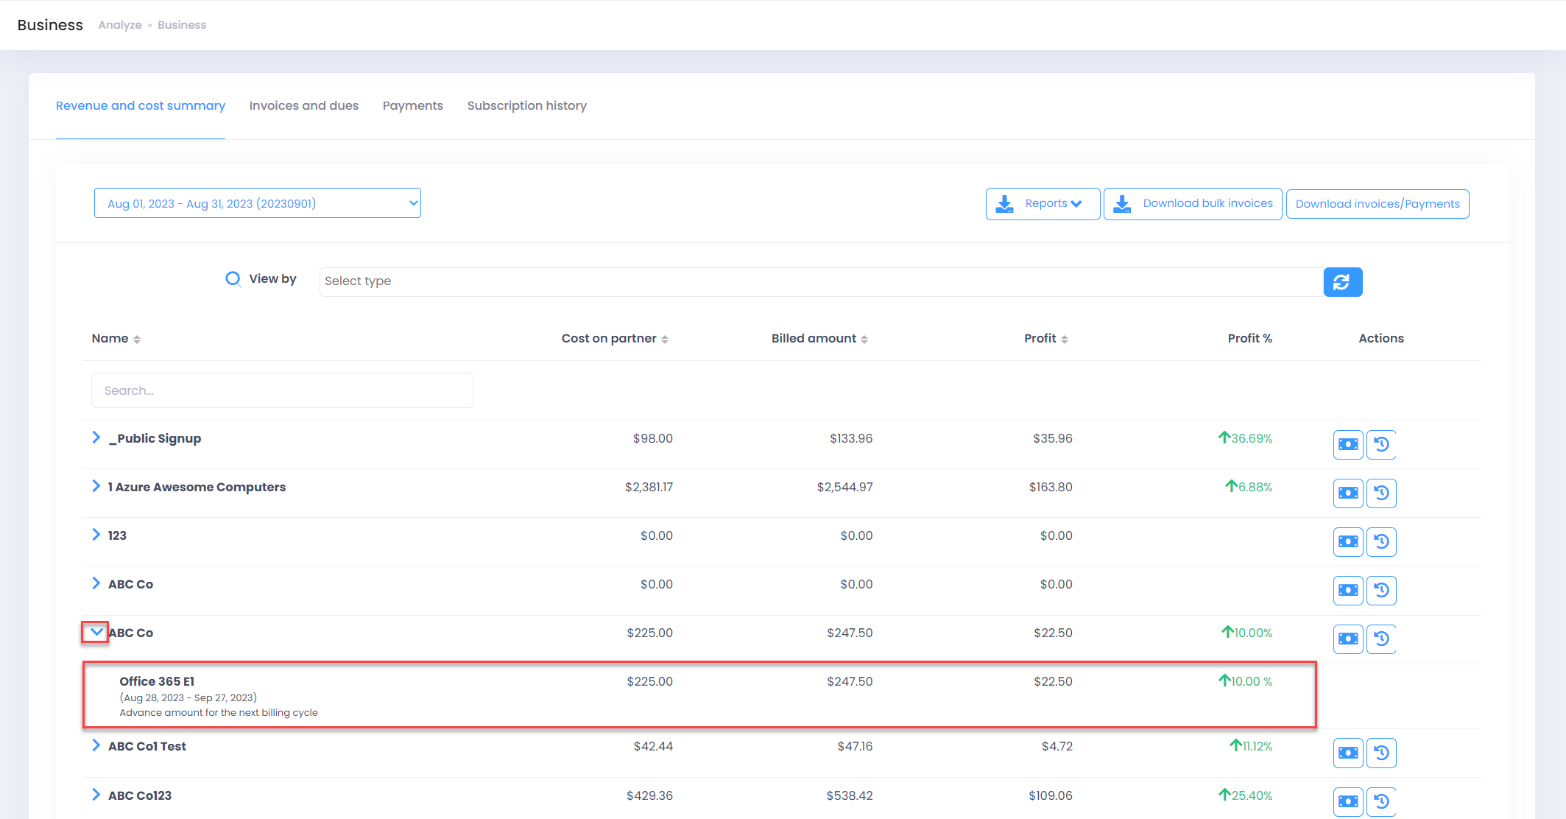Image resolution: width=1566 pixels, height=819 pixels.
Task: Click the 36.69% profit value
Action: point(1245,438)
